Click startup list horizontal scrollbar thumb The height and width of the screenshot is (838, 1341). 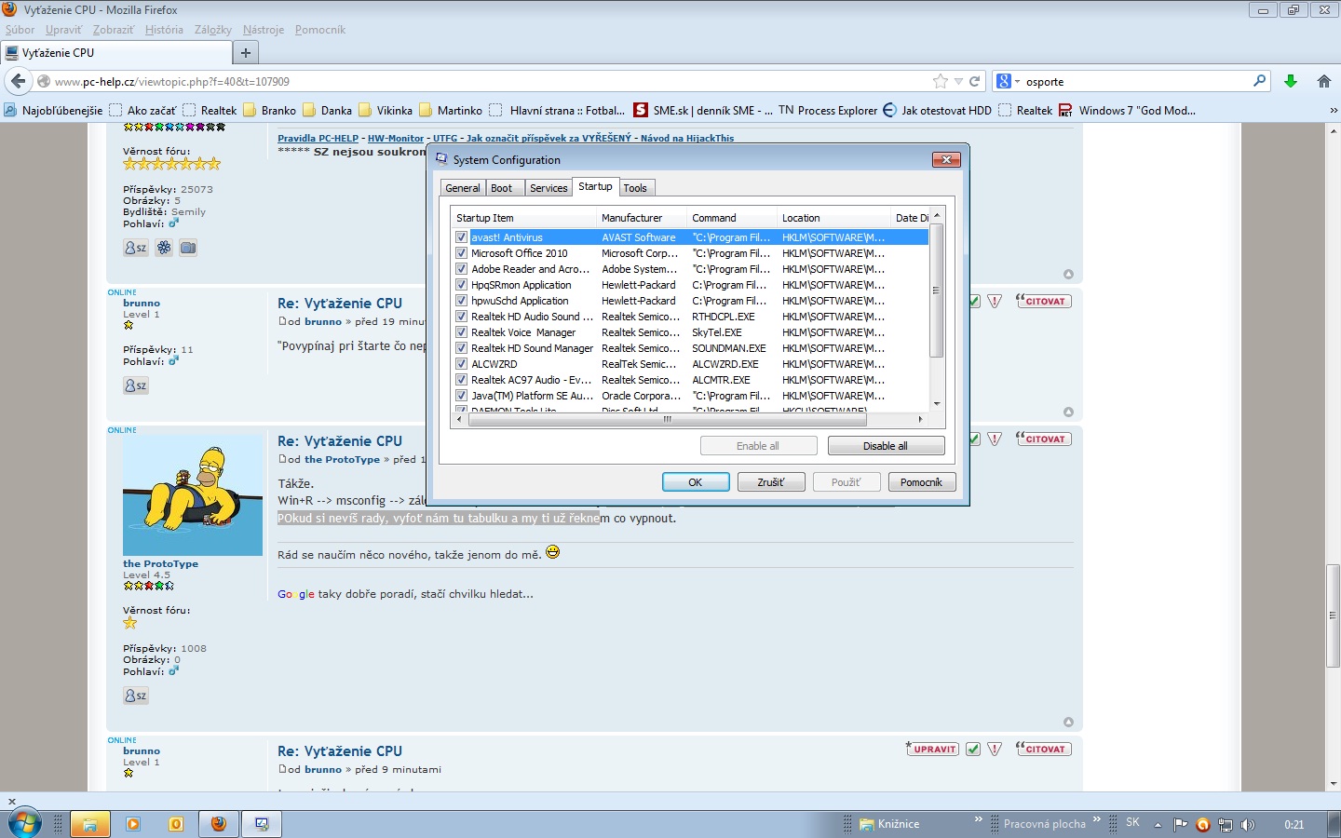click(x=667, y=420)
